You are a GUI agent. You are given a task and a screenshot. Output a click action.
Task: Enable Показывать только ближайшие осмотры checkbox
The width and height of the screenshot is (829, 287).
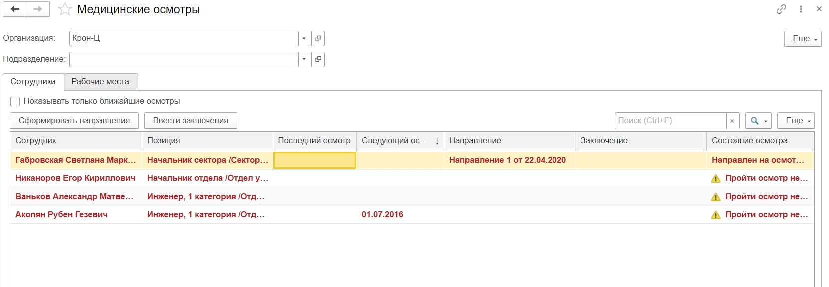click(15, 101)
